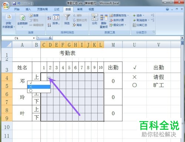
Task: Select column M header
Action: [113, 45]
